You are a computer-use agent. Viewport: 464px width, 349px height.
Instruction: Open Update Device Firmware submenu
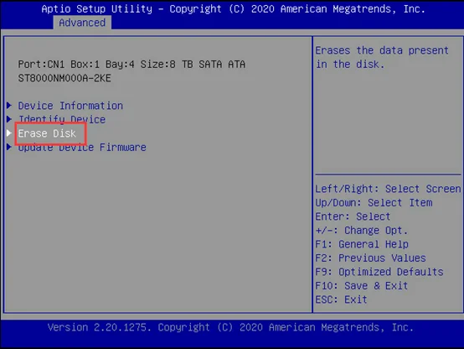(82, 148)
